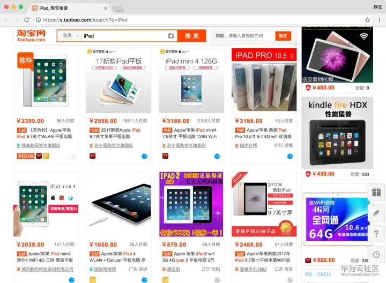Open the question mark help icon

(x=376, y=234)
